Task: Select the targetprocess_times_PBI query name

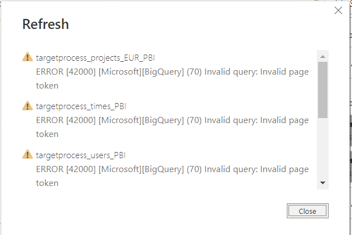Action: [81, 106]
